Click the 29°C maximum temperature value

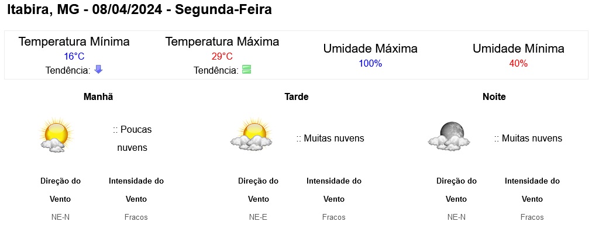(222, 57)
